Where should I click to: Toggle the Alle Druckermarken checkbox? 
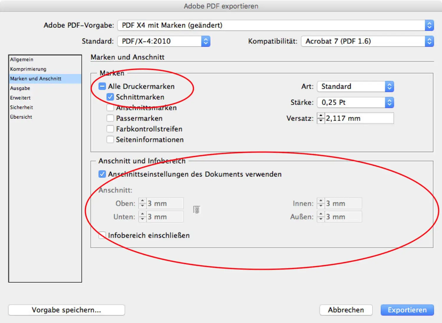pos(102,87)
